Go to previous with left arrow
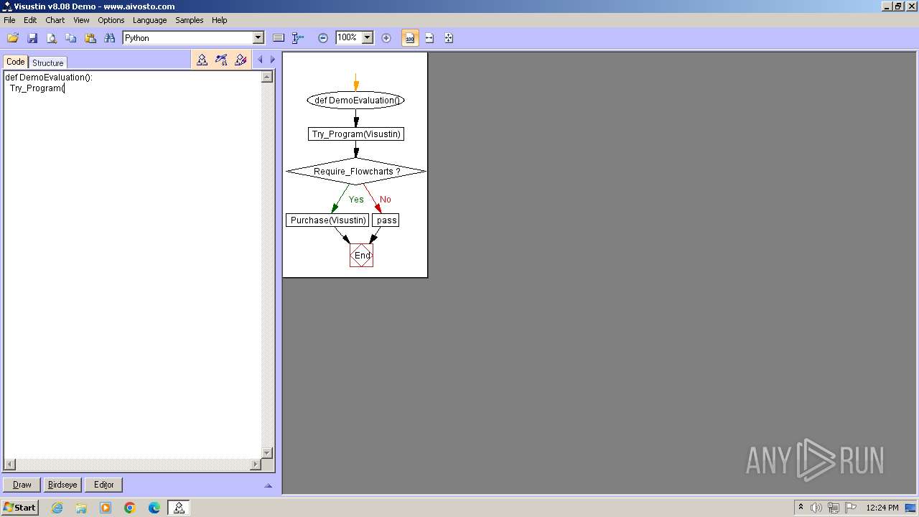919x517 pixels. pos(260,60)
